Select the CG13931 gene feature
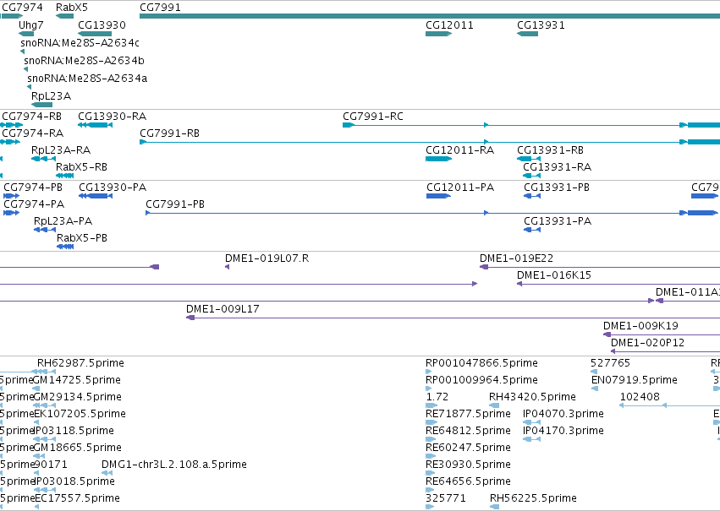This screenshot has width=720, height=511. (528, 34)
